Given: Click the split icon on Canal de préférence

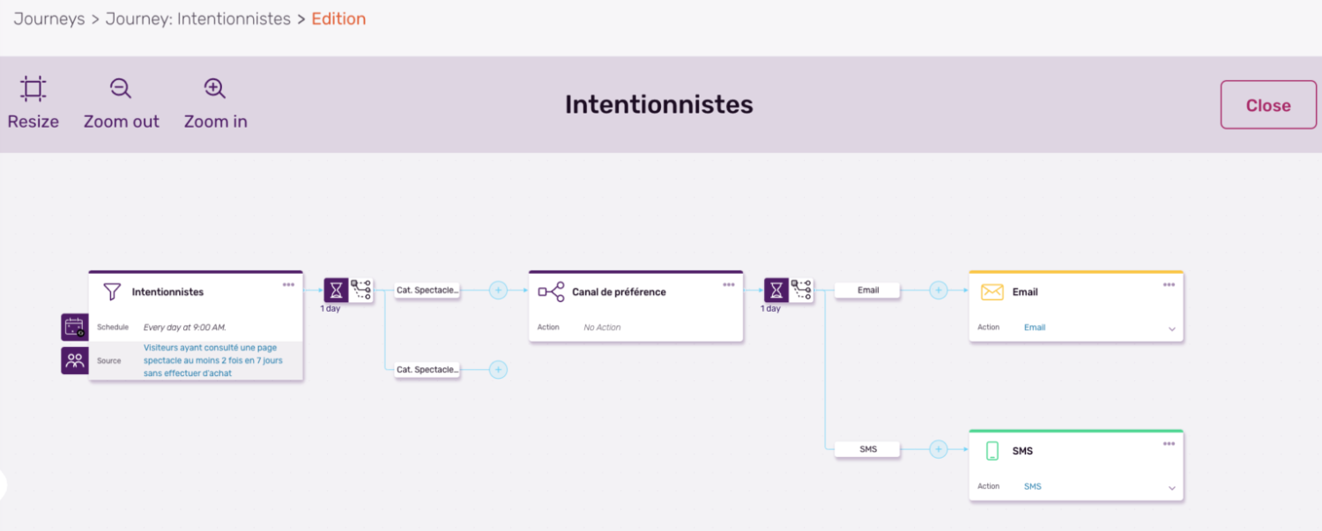Looking at the screenshot, I should click(x=551, y=291).
